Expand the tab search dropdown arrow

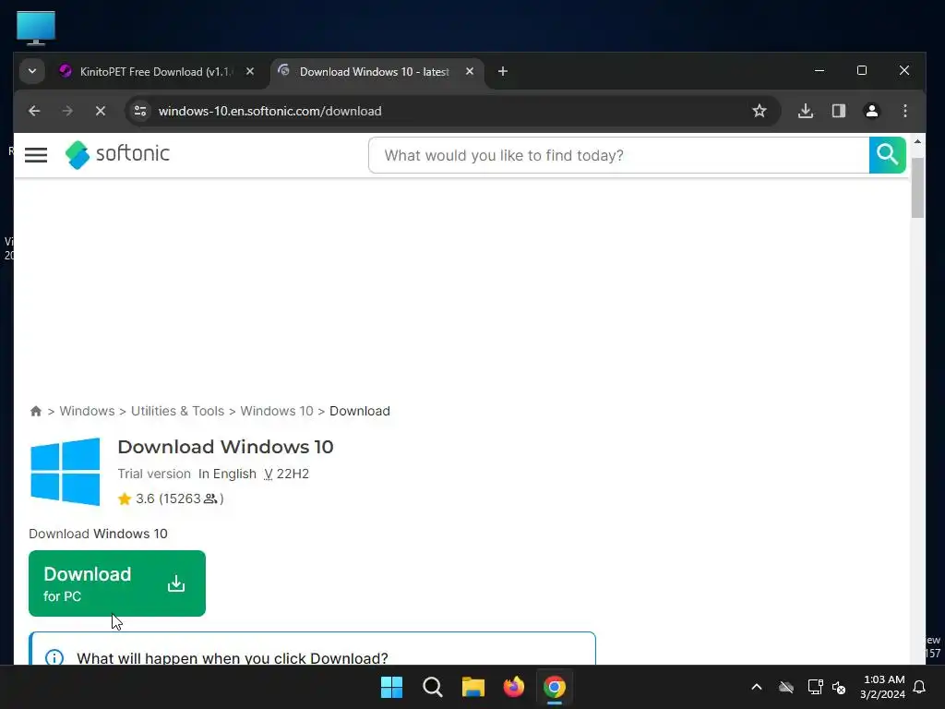coord(32,71)
